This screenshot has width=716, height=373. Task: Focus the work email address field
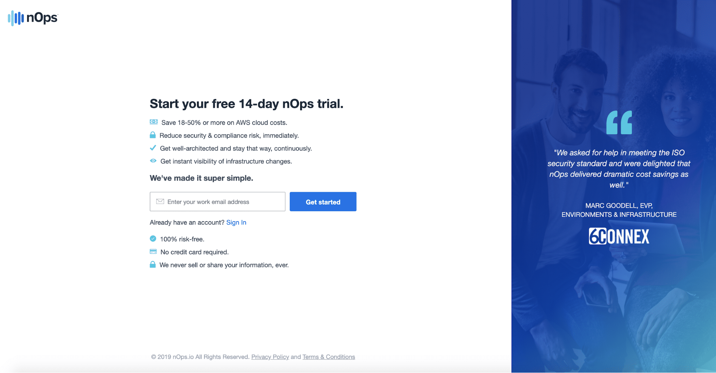pos(217,202)
